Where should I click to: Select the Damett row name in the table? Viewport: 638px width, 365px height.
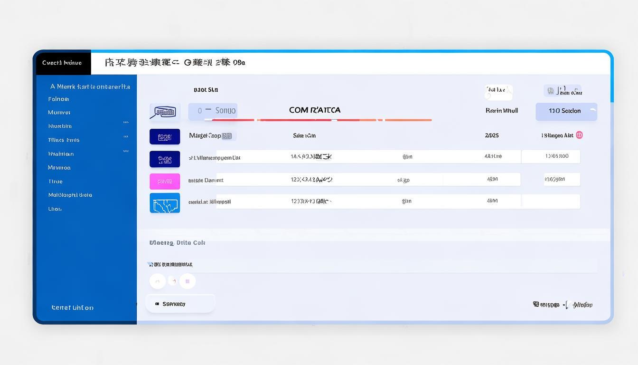(206, 180)
